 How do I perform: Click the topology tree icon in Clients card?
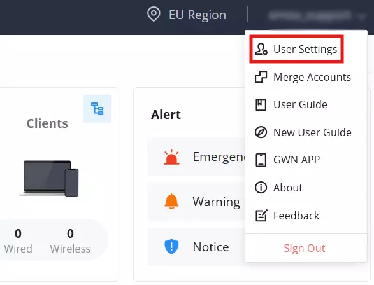(97, 109)
